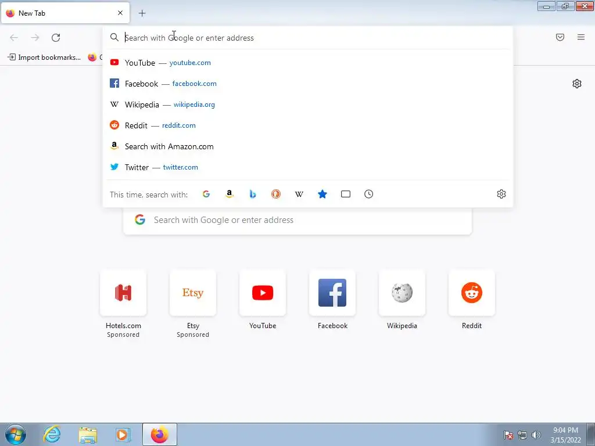The image size is (595, 446).
Task: Select Twitter suggestion in address dropdown
Action: (308, 167)
